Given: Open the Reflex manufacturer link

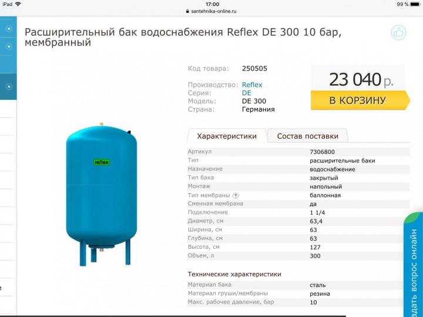Looking at the screenshot, I should pyautogui.click(x=252, y=85).
